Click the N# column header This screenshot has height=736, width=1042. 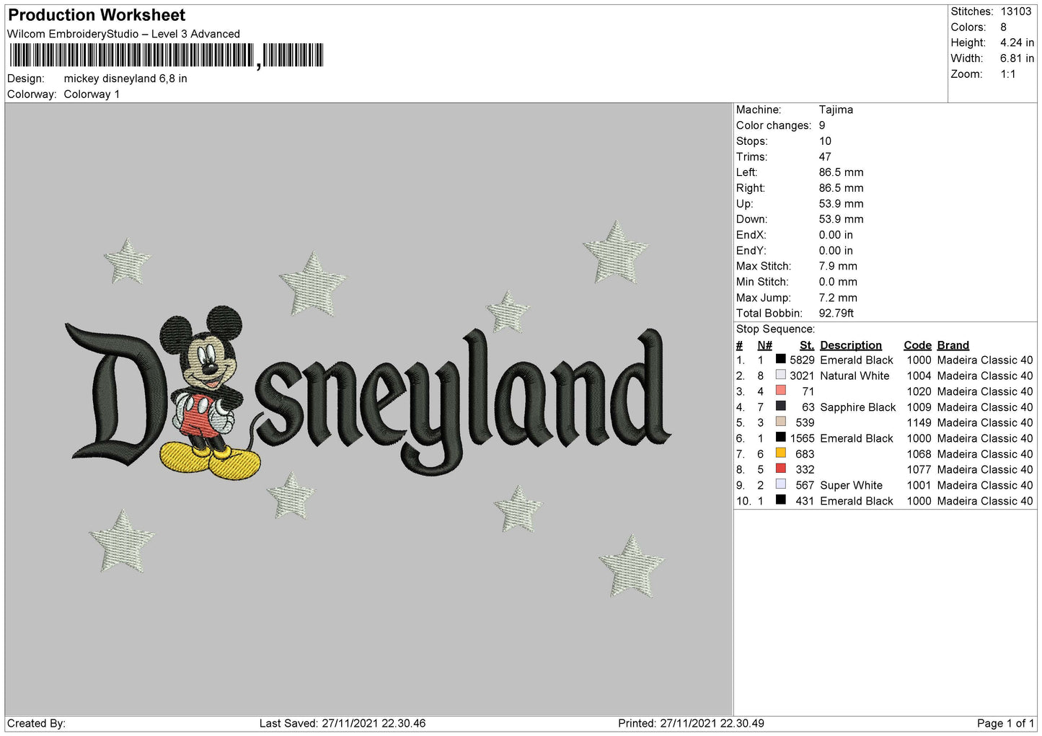764,345
